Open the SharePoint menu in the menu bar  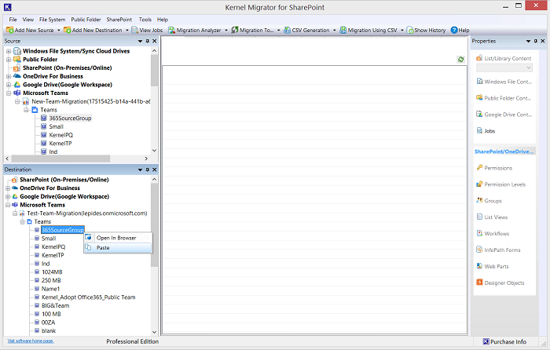pos(119,19)
